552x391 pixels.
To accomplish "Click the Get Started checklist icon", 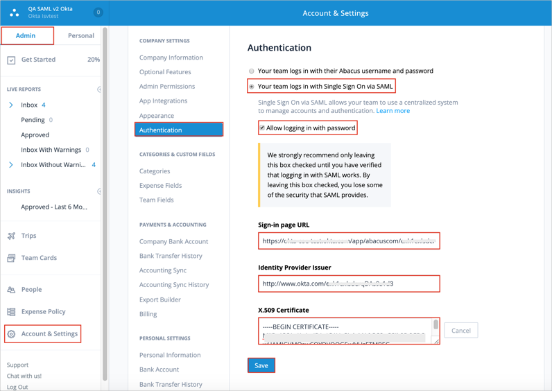I will (x=11, y=60).
